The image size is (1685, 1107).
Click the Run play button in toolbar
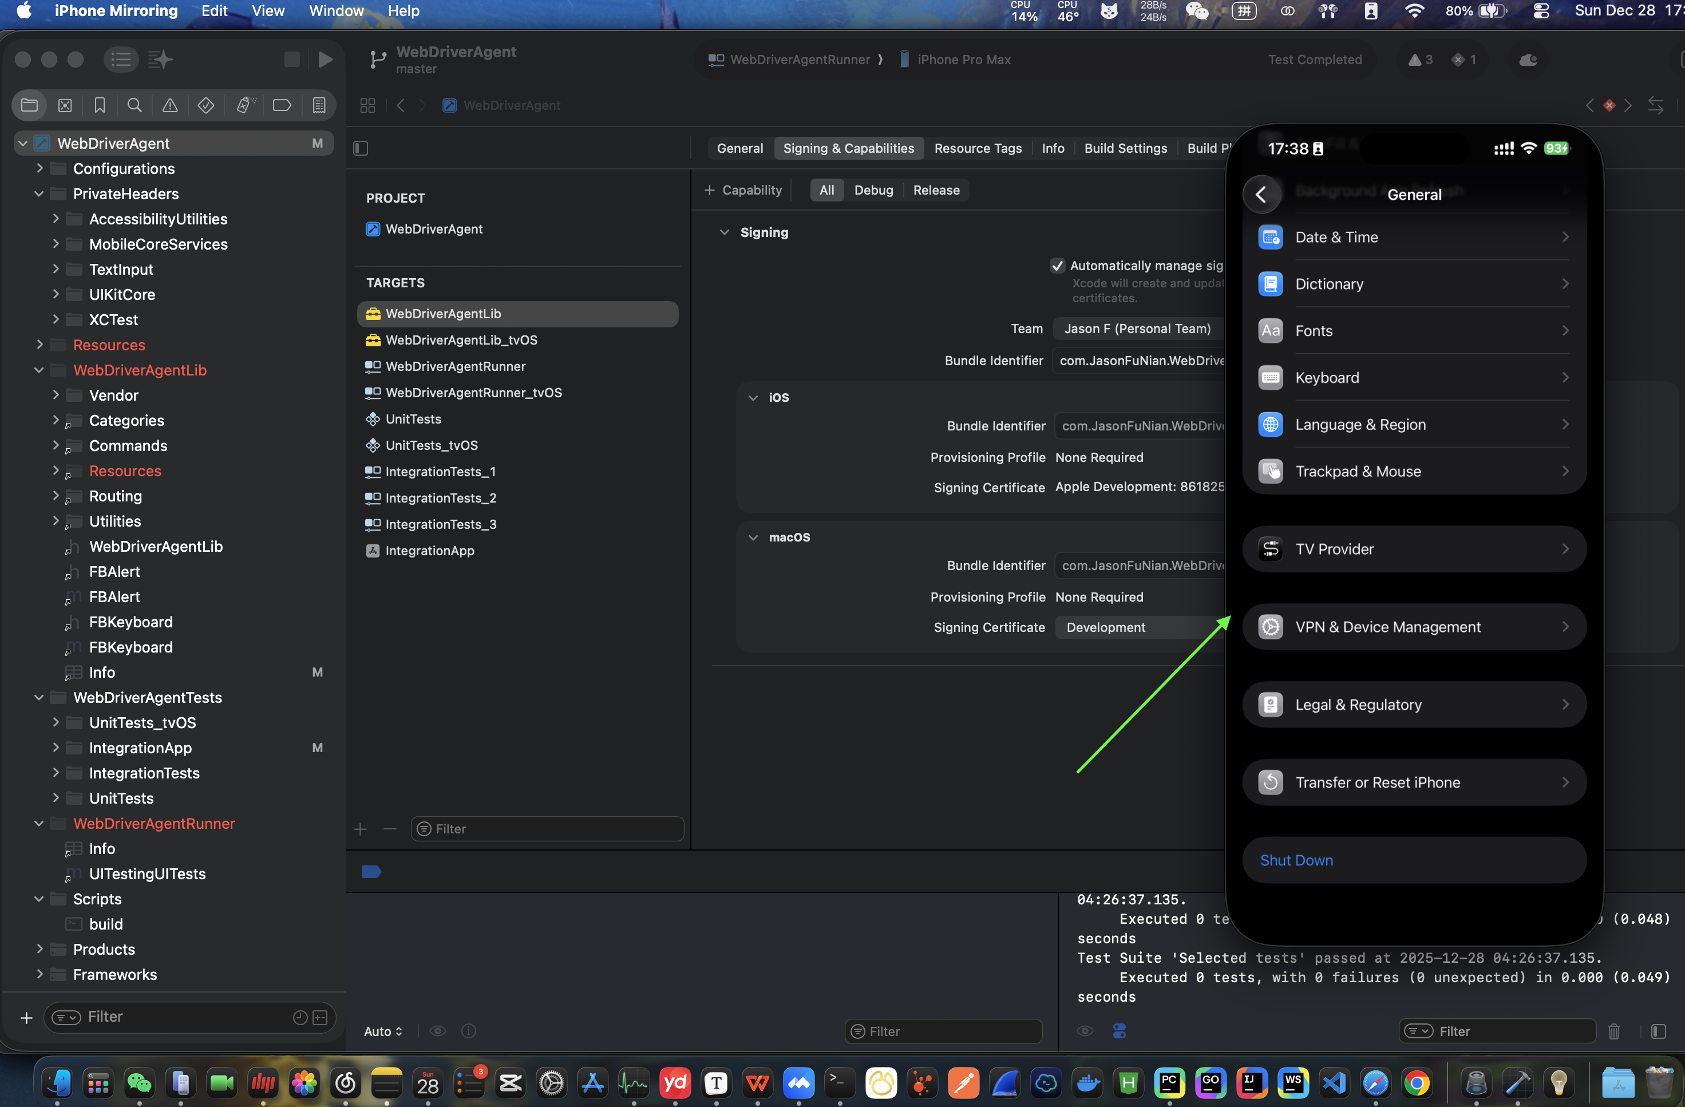point(325,60)
